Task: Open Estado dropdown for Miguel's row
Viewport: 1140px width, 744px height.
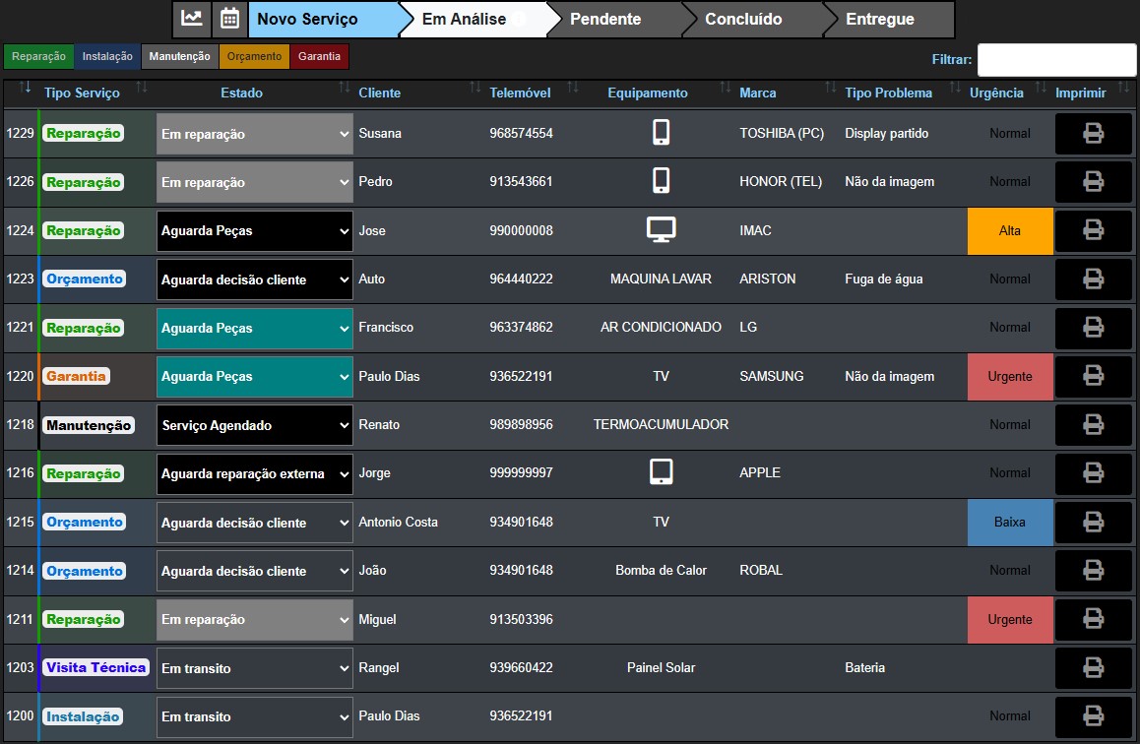Action: tap(254, 620)
